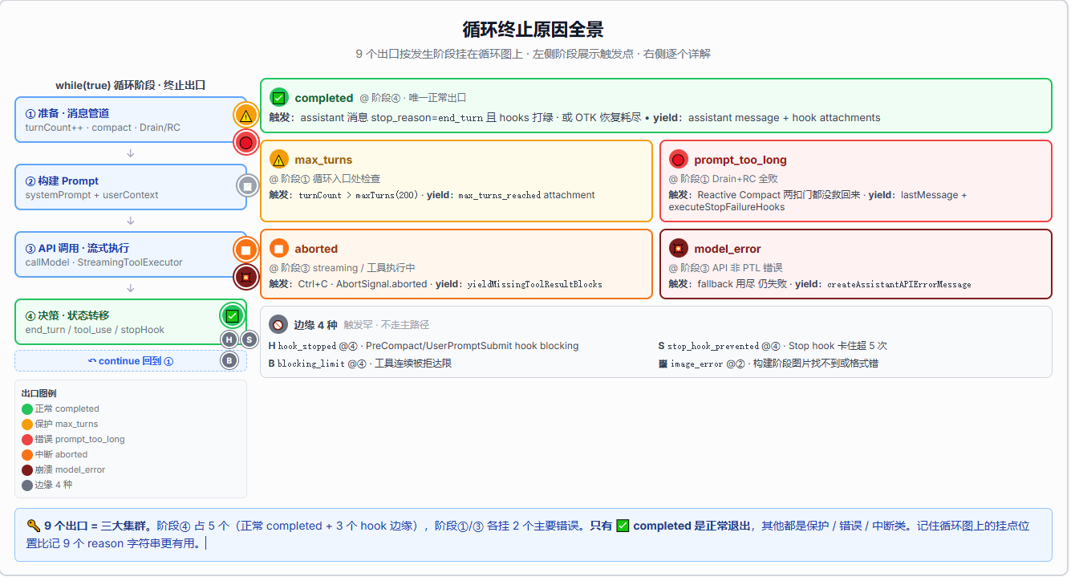Click the max_turns heading in the yellow card

[x=323, y=160]
